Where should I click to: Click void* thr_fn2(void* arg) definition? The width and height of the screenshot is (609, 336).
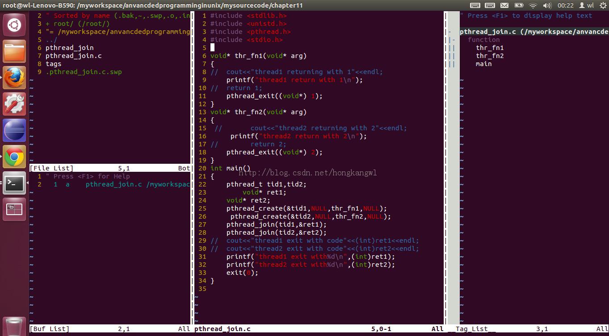point(259,112)
